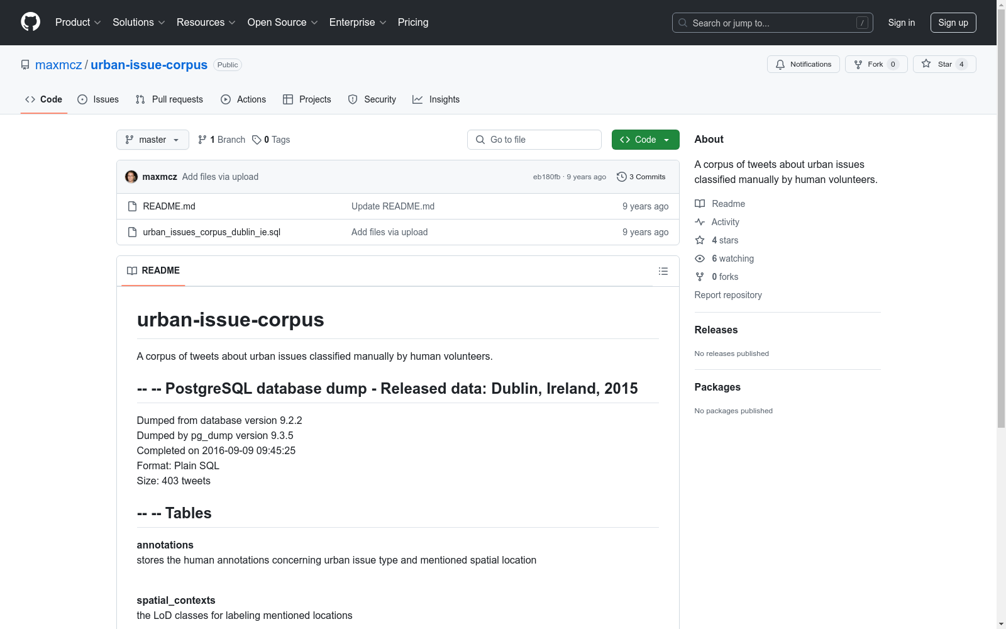Open the maxmcz commit author link
The image size is (1006, 629).
(x=160, y=177)
